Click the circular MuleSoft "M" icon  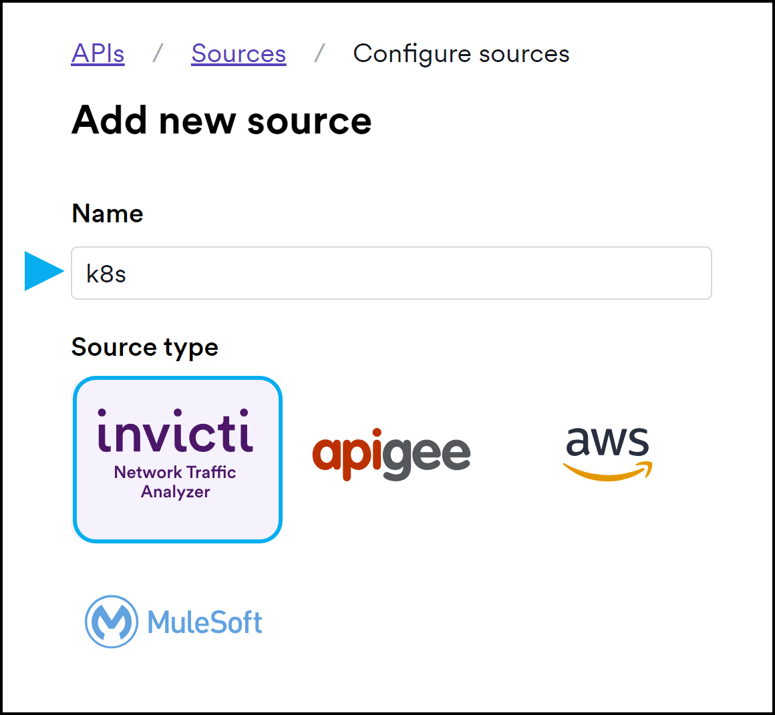(x=112, y=622)
